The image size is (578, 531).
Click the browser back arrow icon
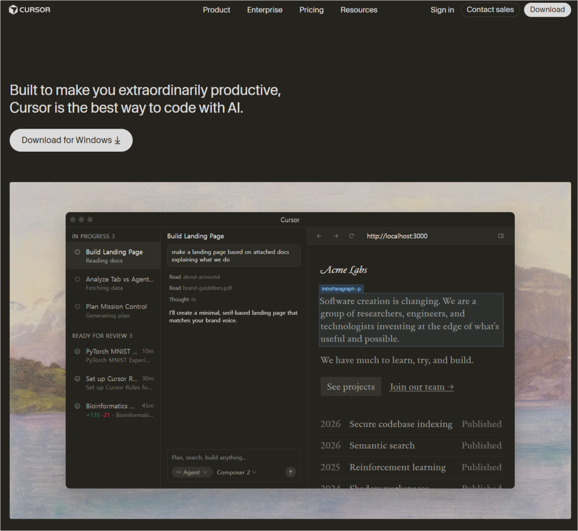coord(319,236)
